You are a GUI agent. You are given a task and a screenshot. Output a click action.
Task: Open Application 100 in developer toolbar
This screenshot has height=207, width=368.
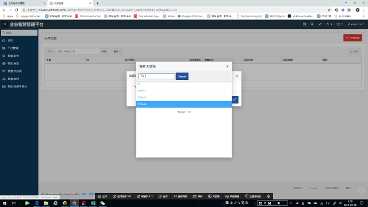(122, 196)
